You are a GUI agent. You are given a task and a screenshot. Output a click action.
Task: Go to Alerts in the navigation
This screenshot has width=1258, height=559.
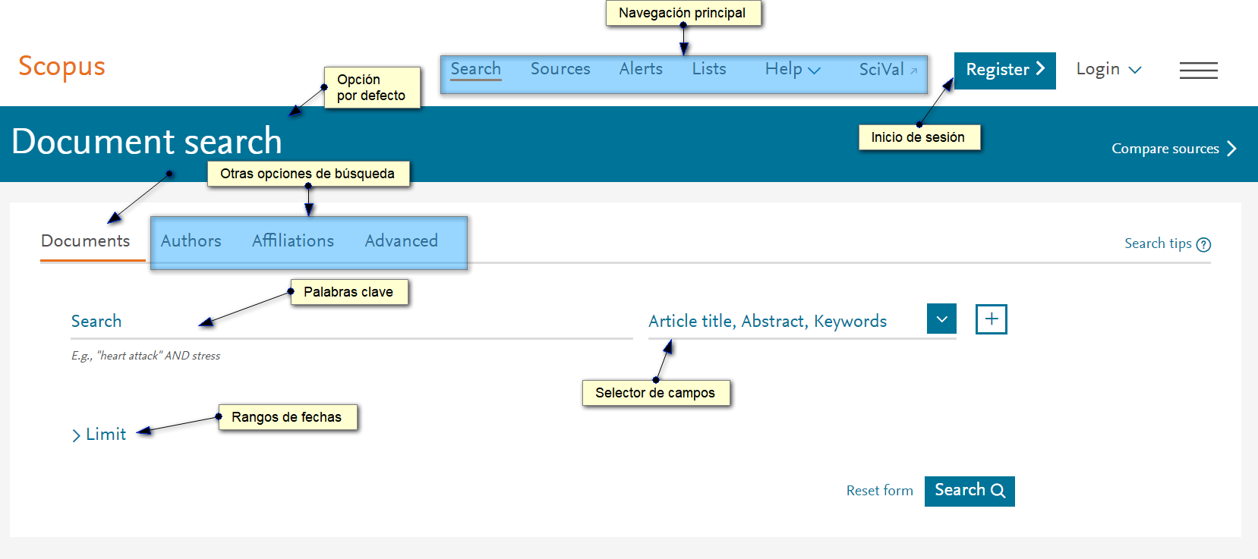(x=641, y=69)
